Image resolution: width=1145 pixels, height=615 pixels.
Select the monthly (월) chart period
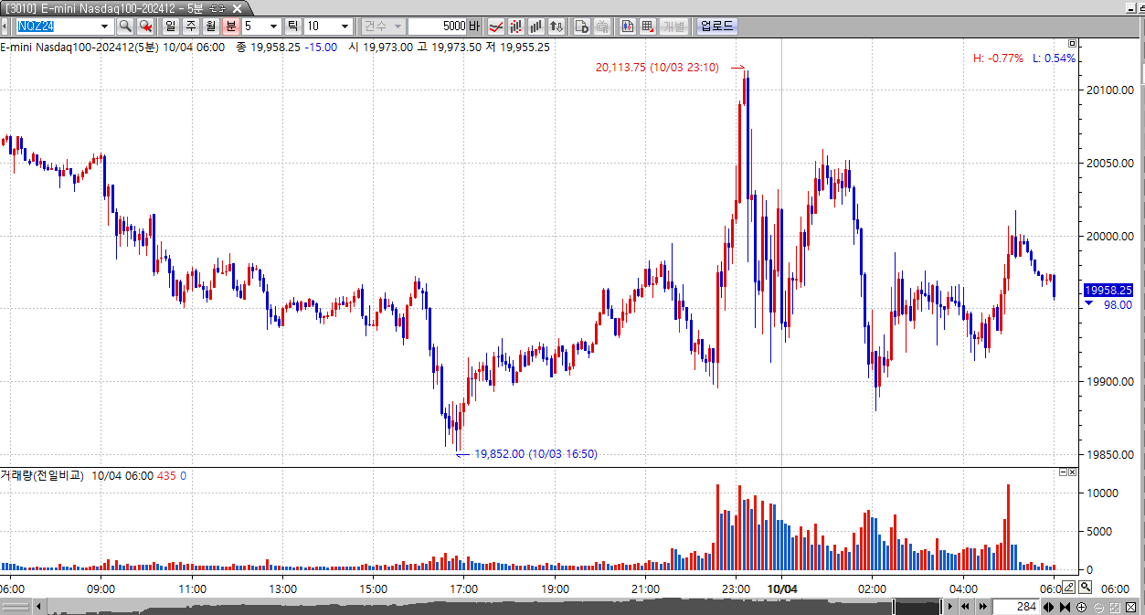[x=211, y=27]
